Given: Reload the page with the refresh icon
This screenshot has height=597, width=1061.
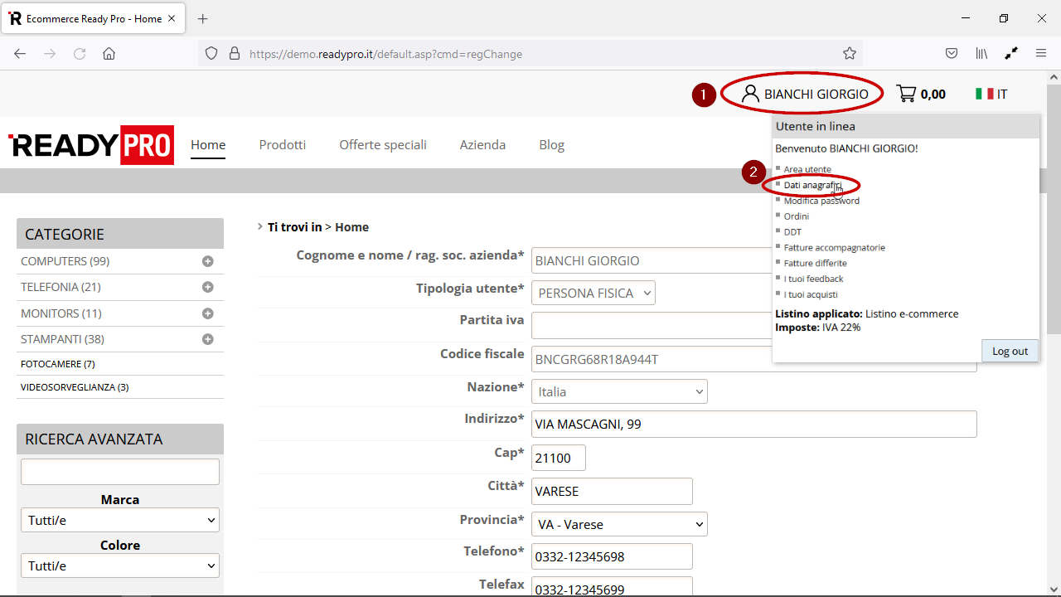Looking at the screenshot, I should pos(80,52).
